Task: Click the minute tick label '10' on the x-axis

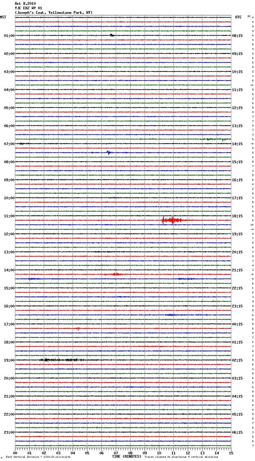Action: (x=159, y=453)
